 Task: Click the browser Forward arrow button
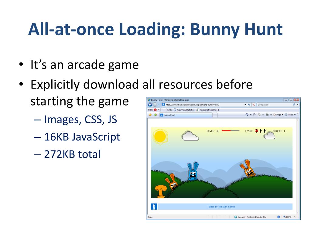[155, 105]
